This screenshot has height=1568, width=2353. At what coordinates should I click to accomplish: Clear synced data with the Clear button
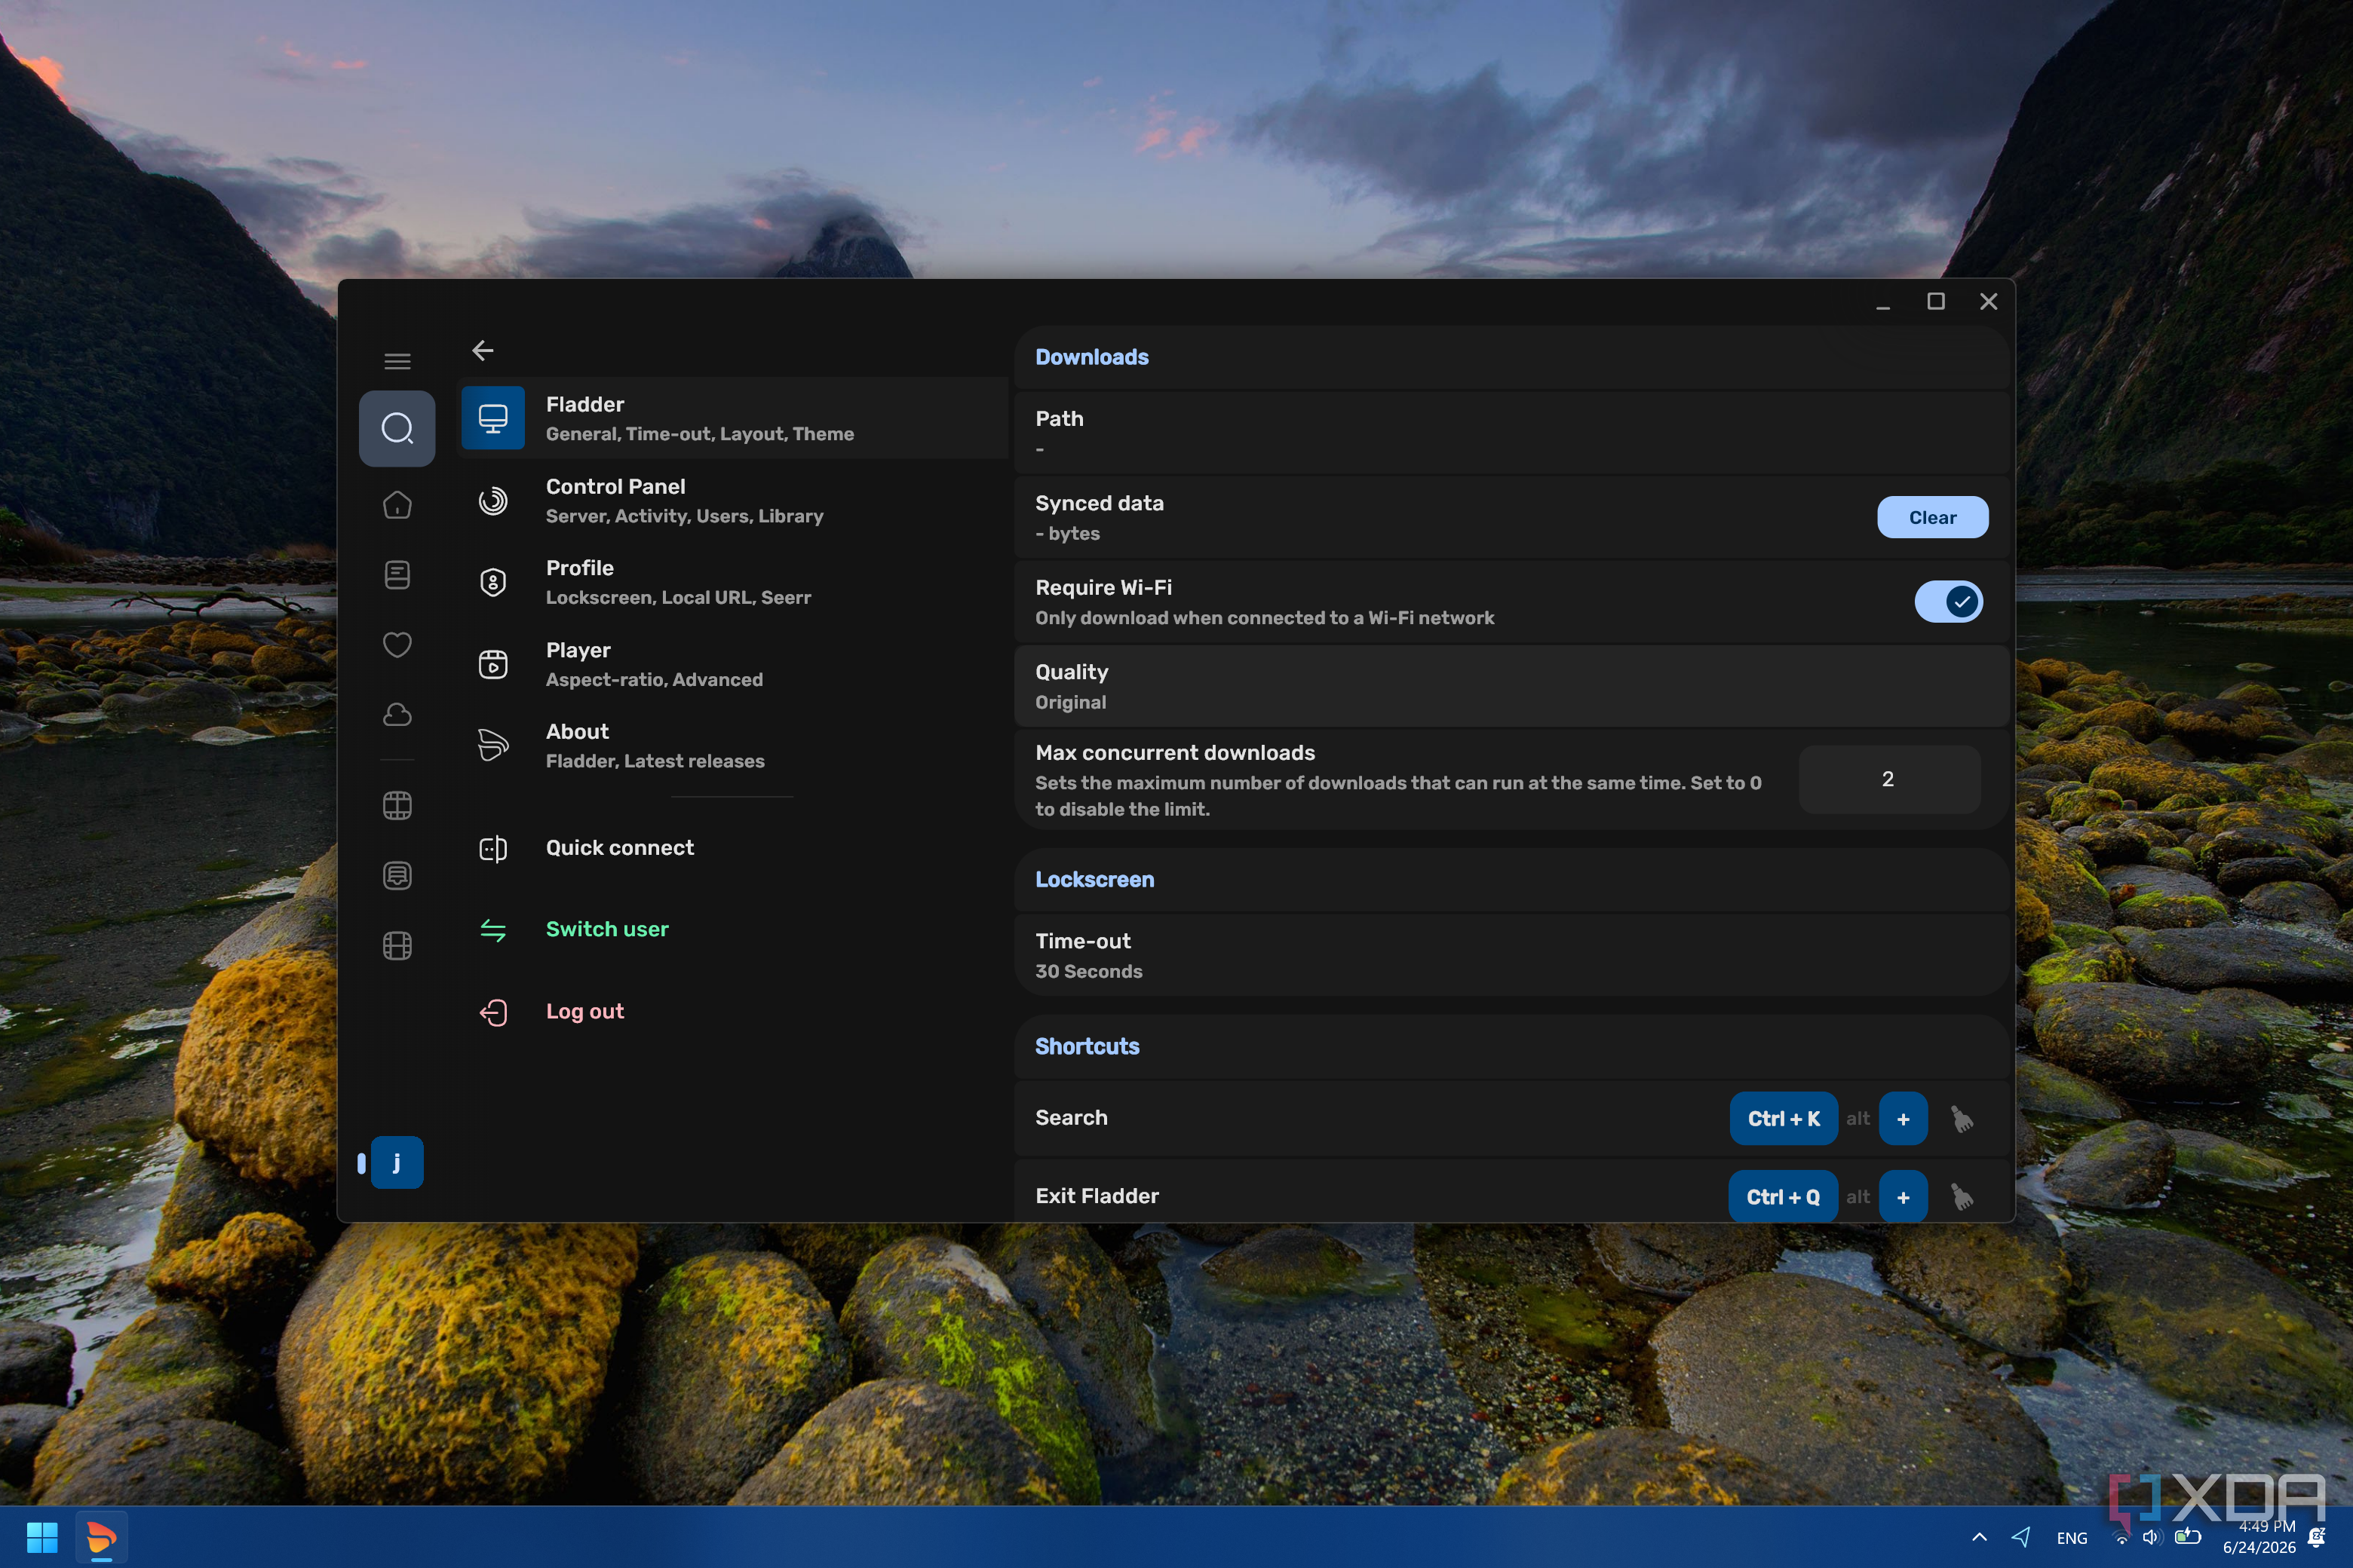pyautogui.click(x=1932, y=518)
